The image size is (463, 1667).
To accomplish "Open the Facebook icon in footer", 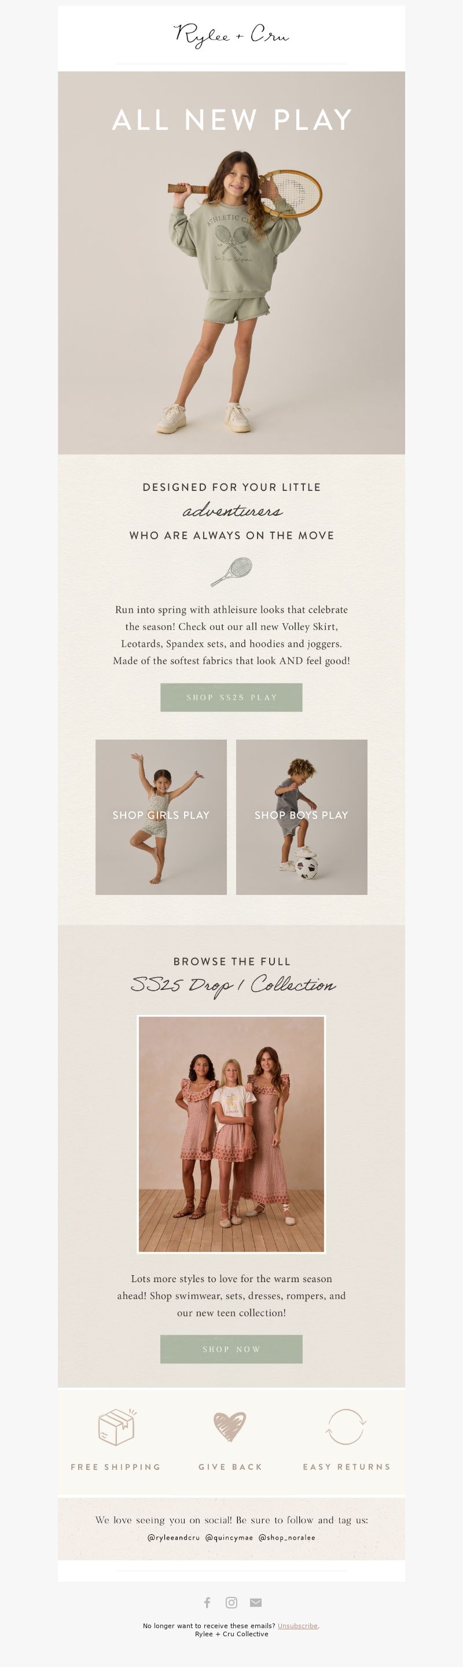I will [x=207, y=1602].
